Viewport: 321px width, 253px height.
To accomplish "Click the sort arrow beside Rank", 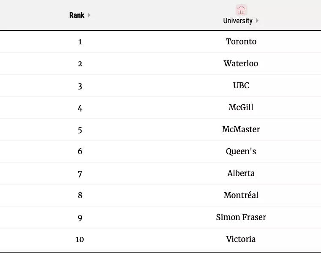I will 89,15.
